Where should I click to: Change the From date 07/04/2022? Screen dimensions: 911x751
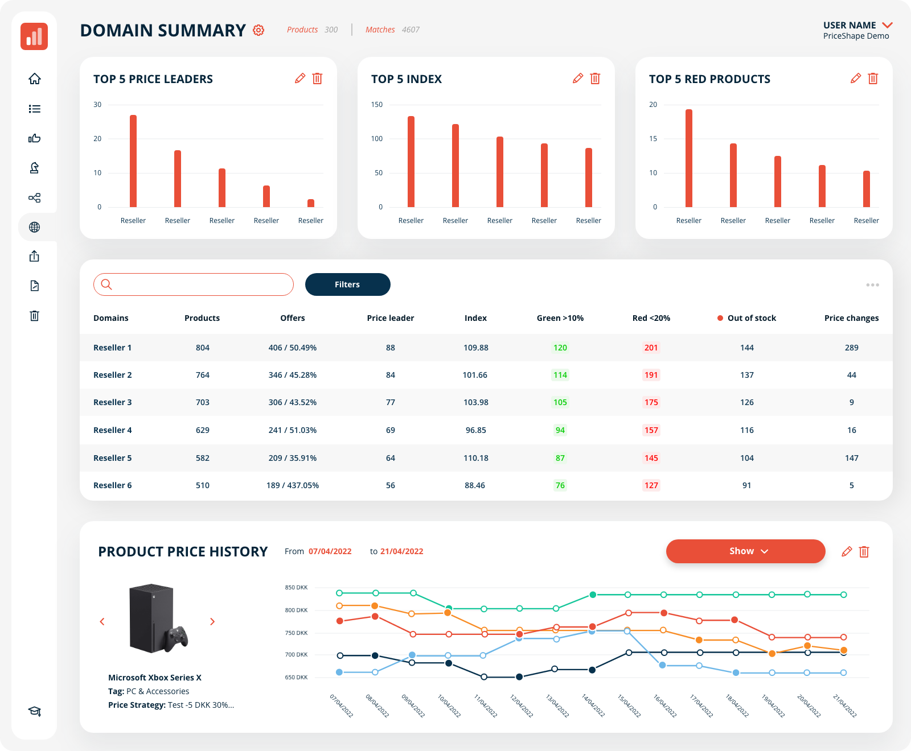click(x=330, y=551)
